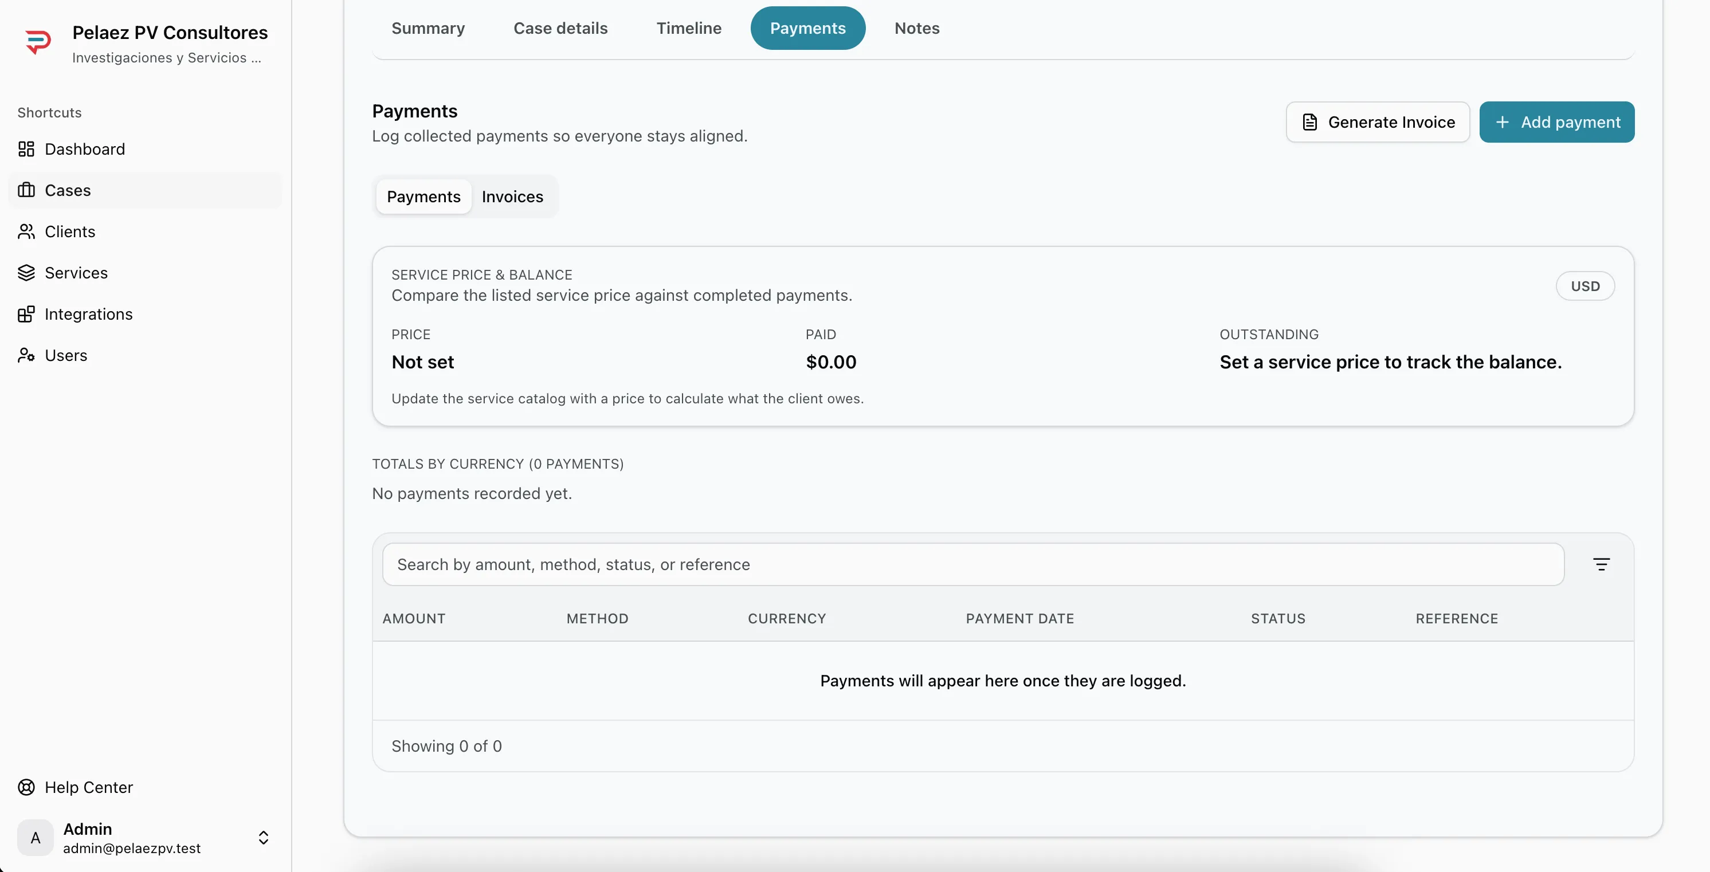Open Services via the layers icon
This screenshot has height=872, width=1710.
[26, 272]
